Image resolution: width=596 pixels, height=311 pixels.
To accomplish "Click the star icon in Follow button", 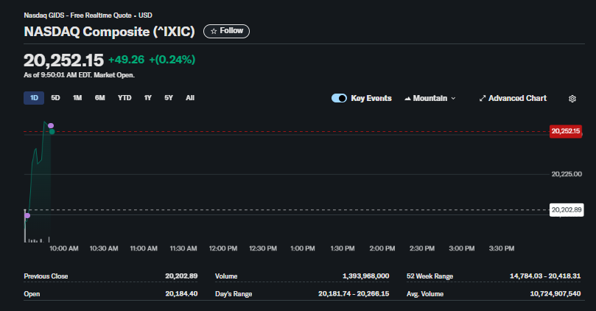I will 214,31.
